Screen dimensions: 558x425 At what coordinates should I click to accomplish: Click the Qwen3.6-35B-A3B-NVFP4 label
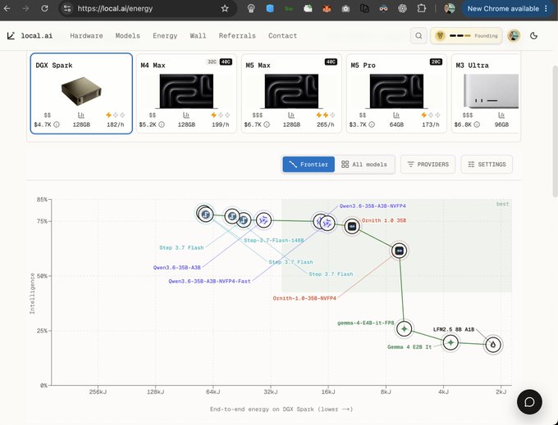pos(373,206)
